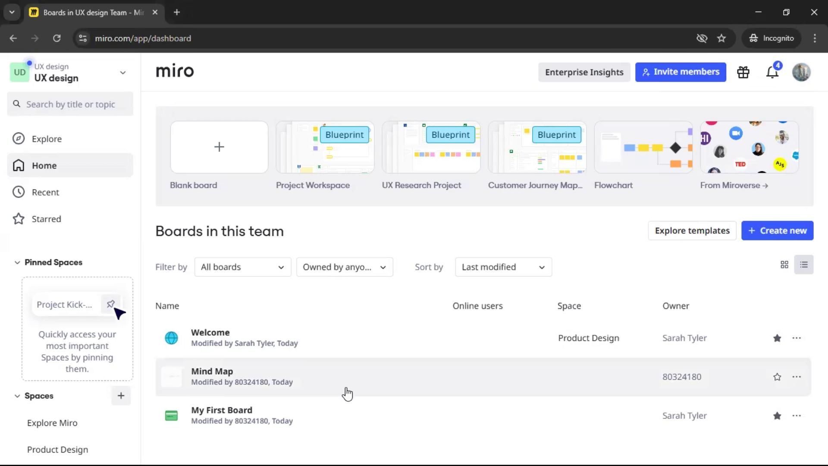Open the user profile avatar
Viewport: 828px width, 466px height.
(x=801, y=72)
